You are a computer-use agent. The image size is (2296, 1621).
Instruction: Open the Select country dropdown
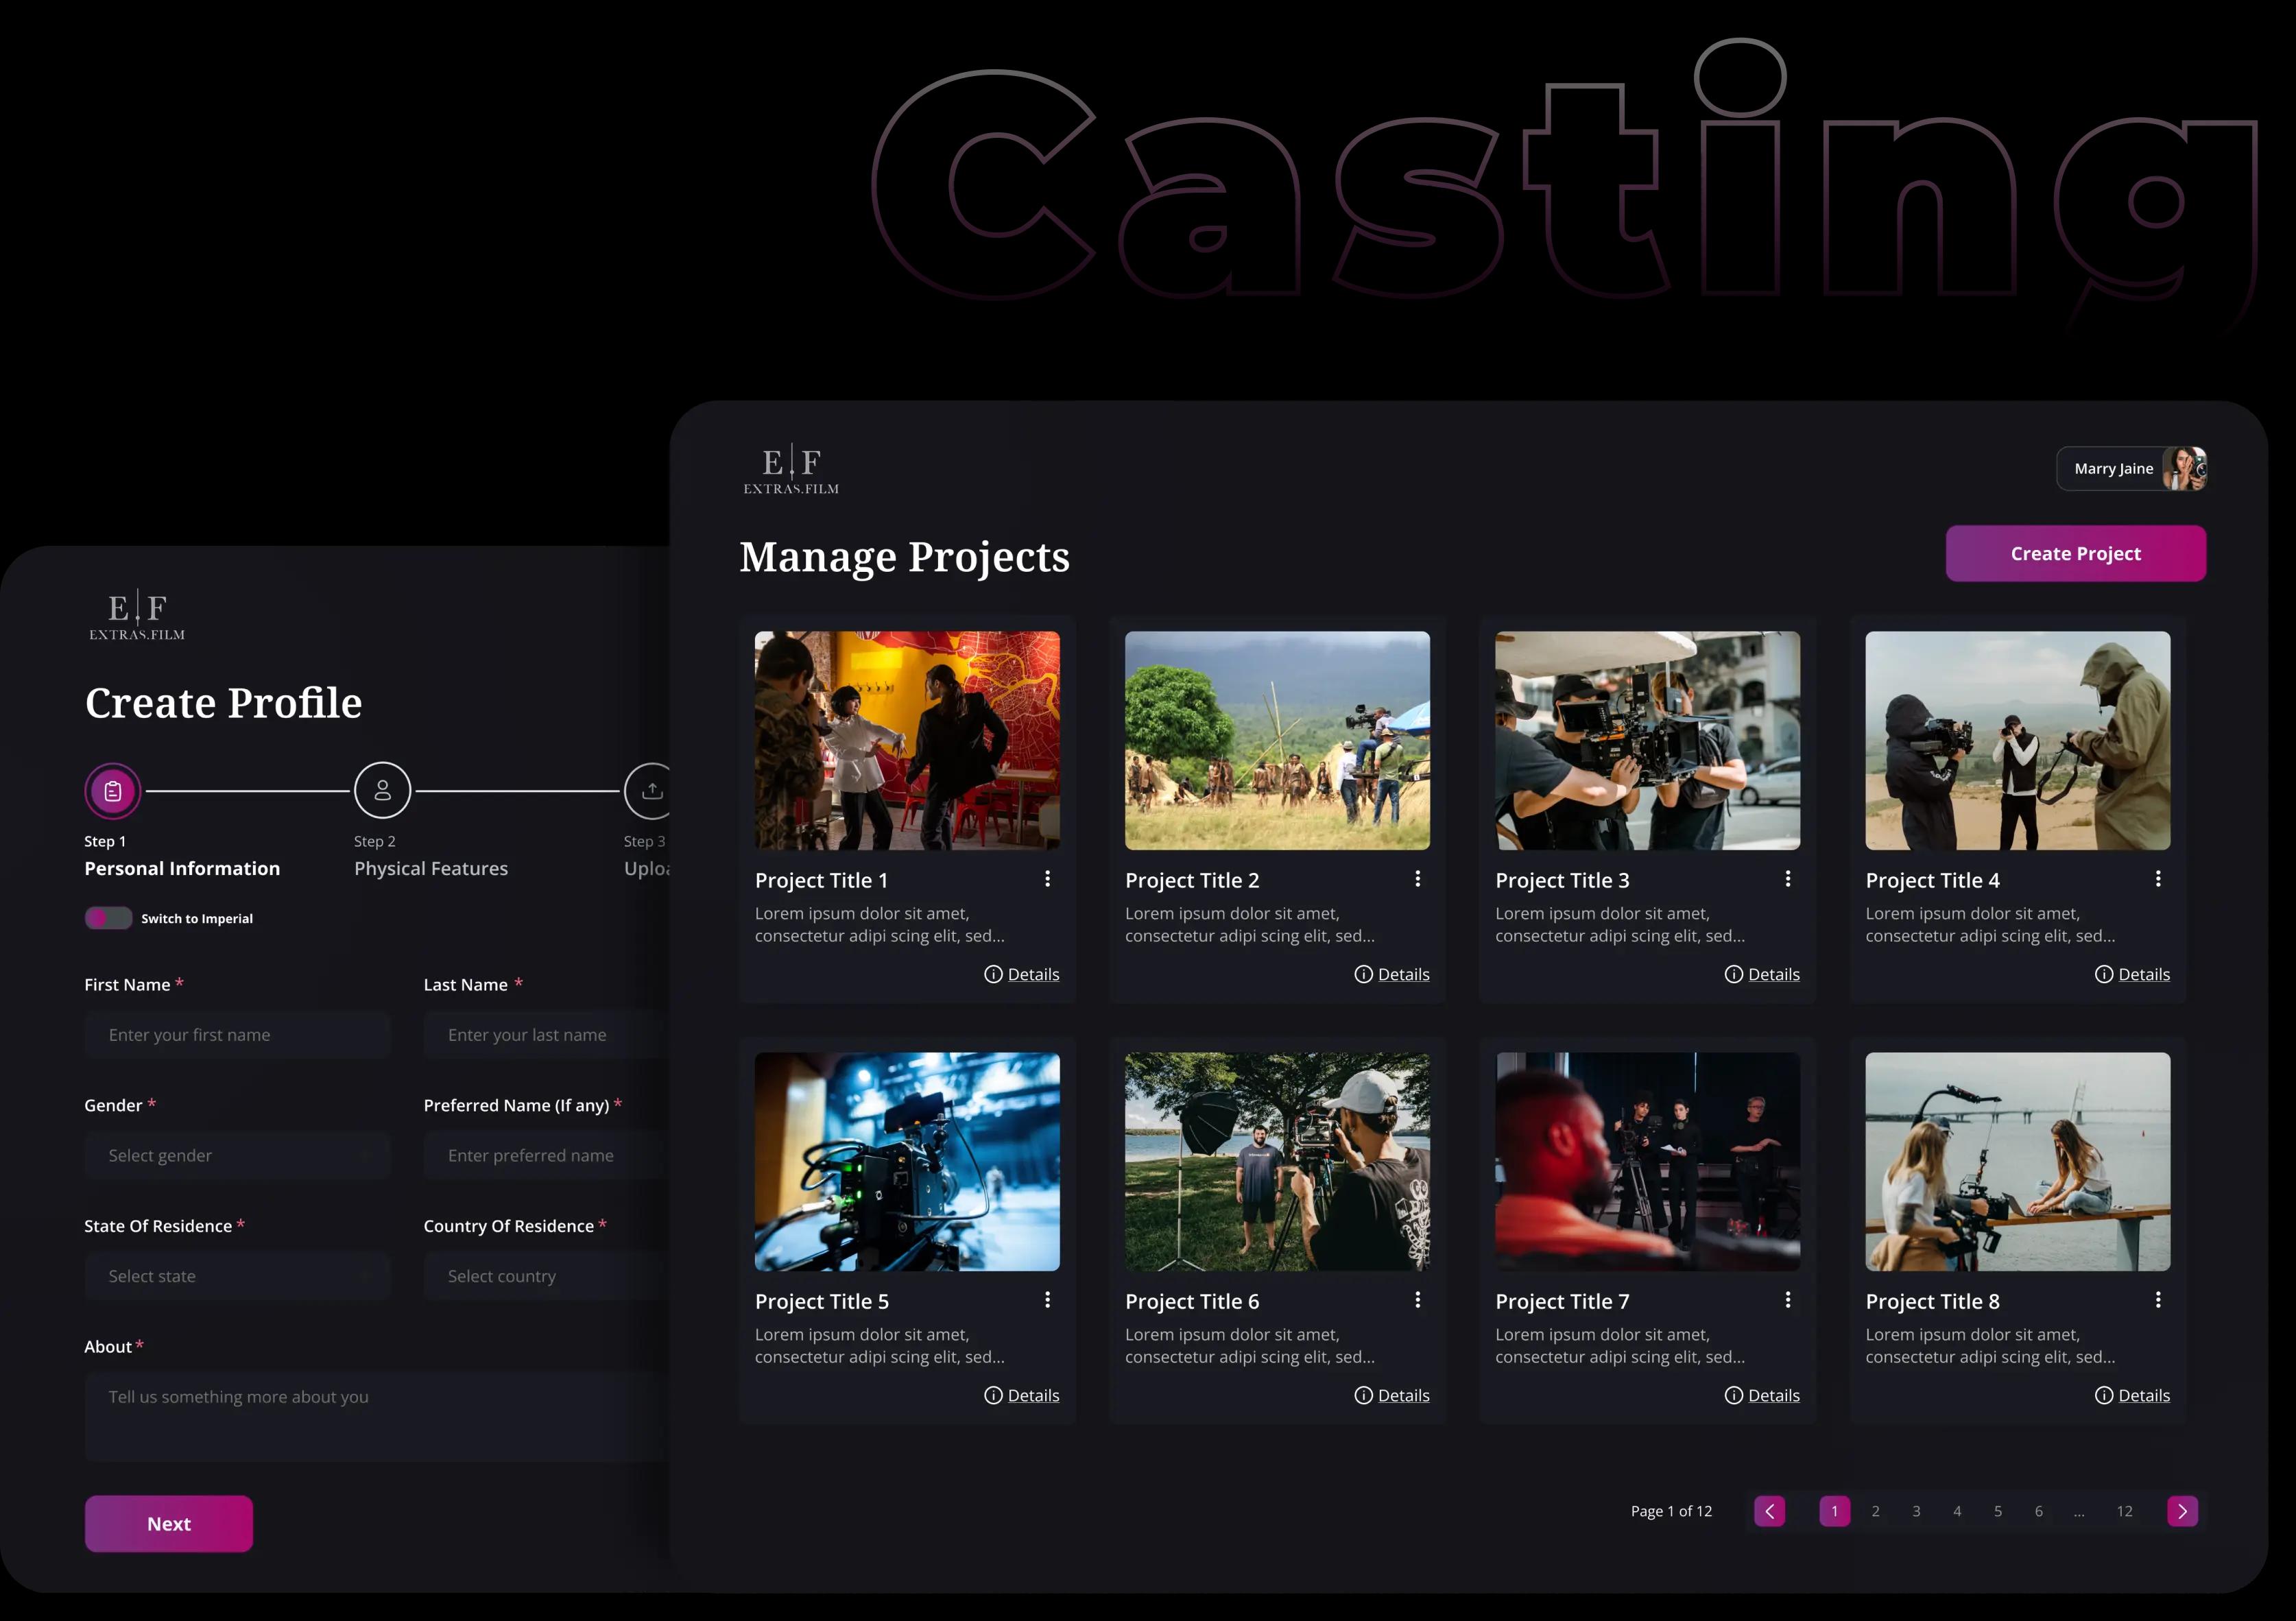pos(545,1276)
